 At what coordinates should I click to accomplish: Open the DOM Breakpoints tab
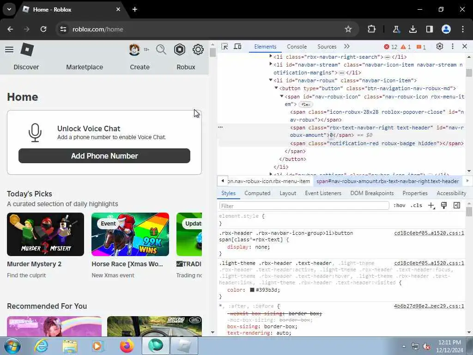point(372,193)
